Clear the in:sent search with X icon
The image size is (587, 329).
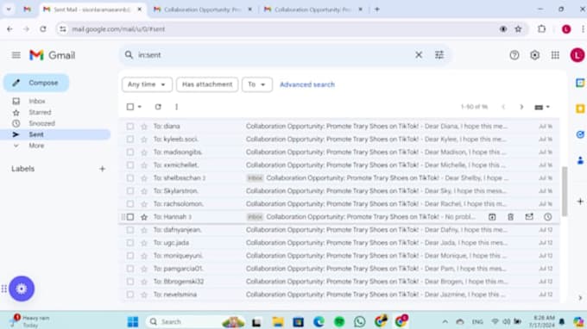click(x=419, y=55)
